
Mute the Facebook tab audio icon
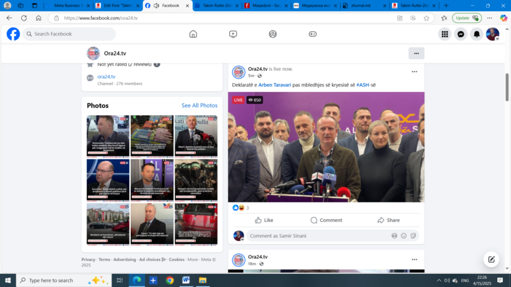pyautogui.click(x=156, y=6)
